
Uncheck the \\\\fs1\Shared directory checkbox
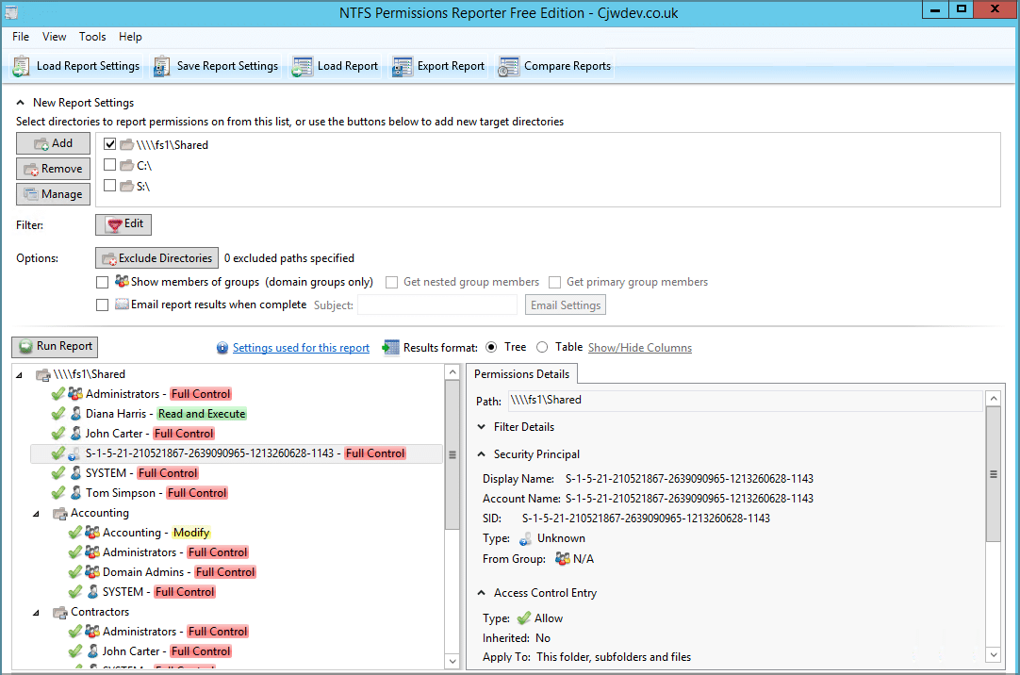110,144
